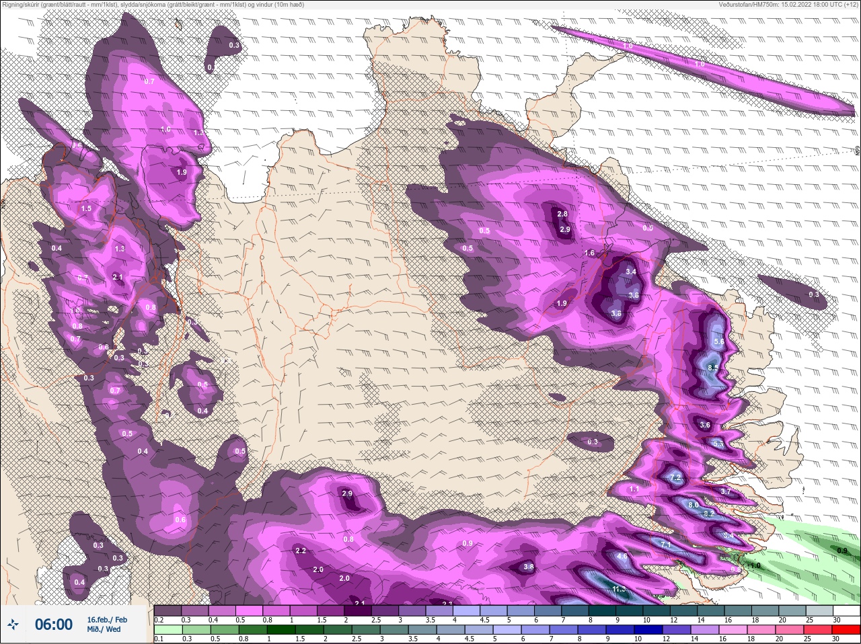Click the 3.4 precipitation value on the map

[x=631, y=272]
